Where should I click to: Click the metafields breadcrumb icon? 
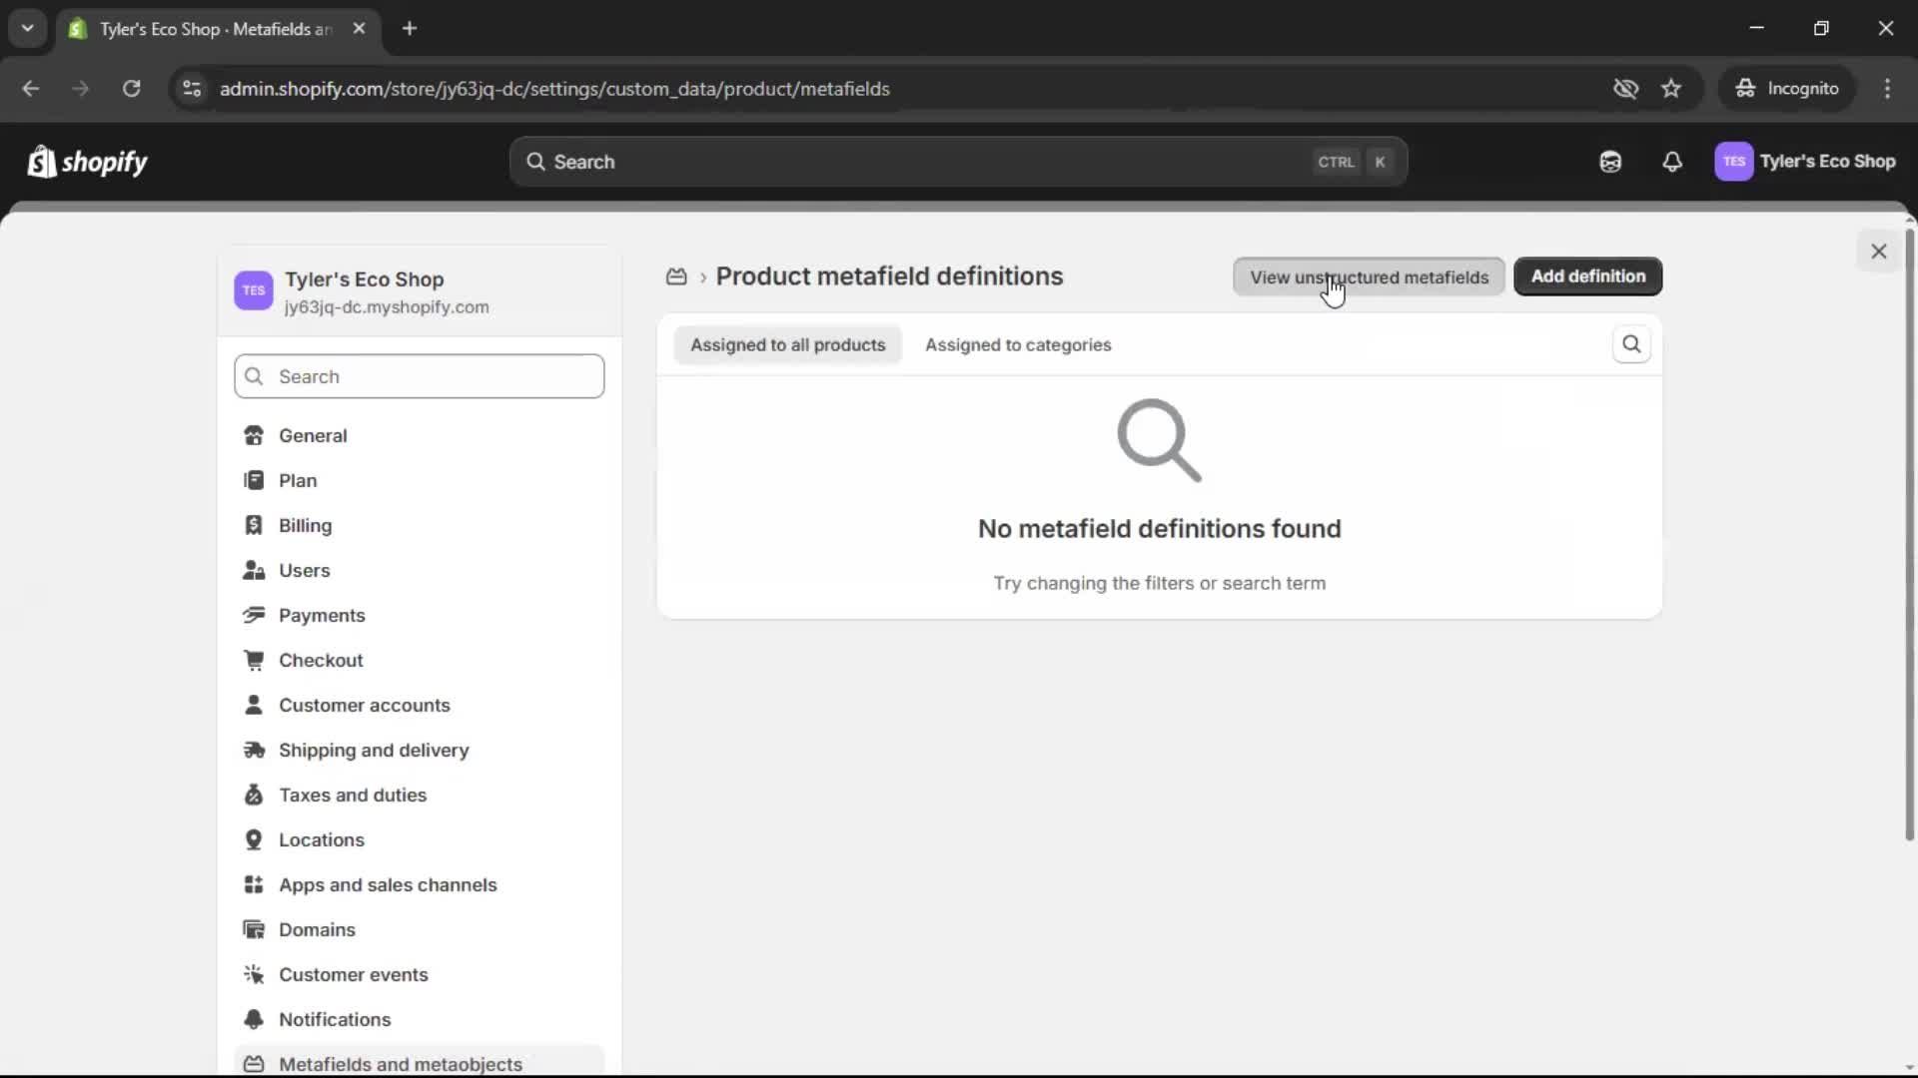click(676, 276)
